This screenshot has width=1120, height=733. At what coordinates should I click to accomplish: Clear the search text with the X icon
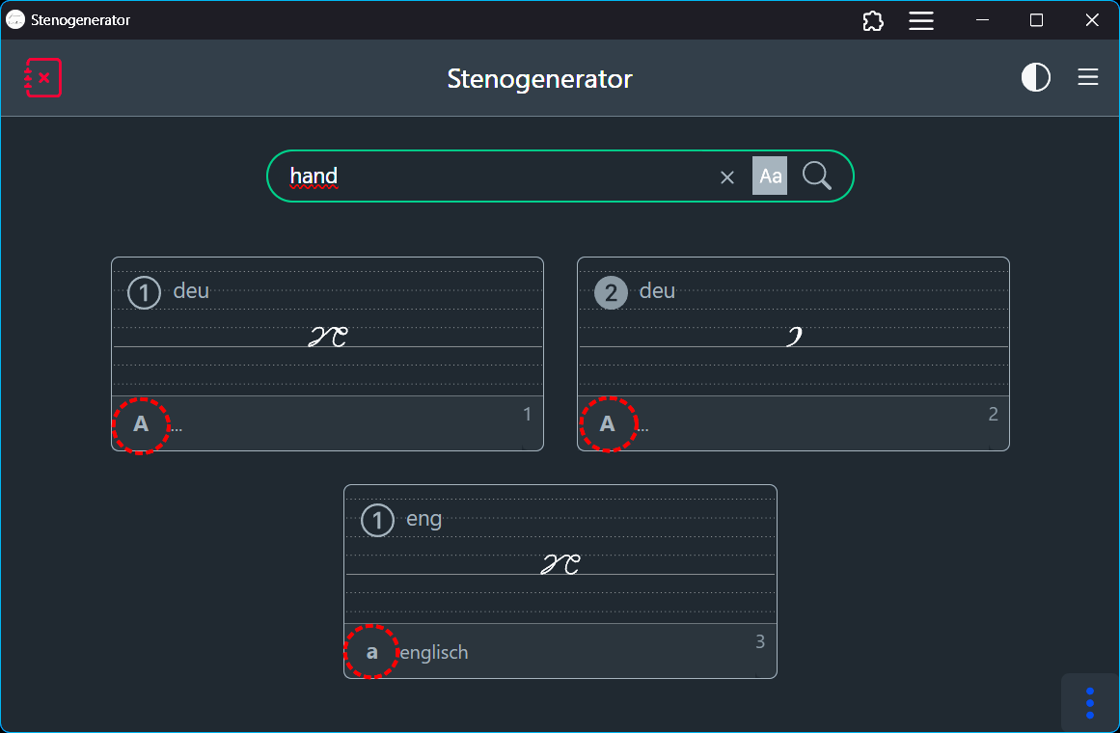tap(727, 176)
